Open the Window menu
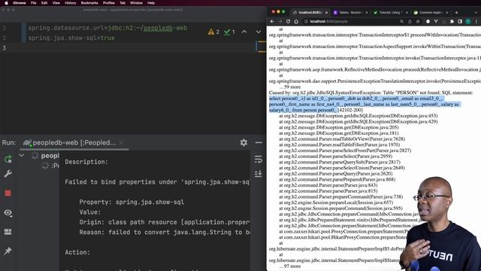Screen dimensions: 481x271 coord(136,3)
